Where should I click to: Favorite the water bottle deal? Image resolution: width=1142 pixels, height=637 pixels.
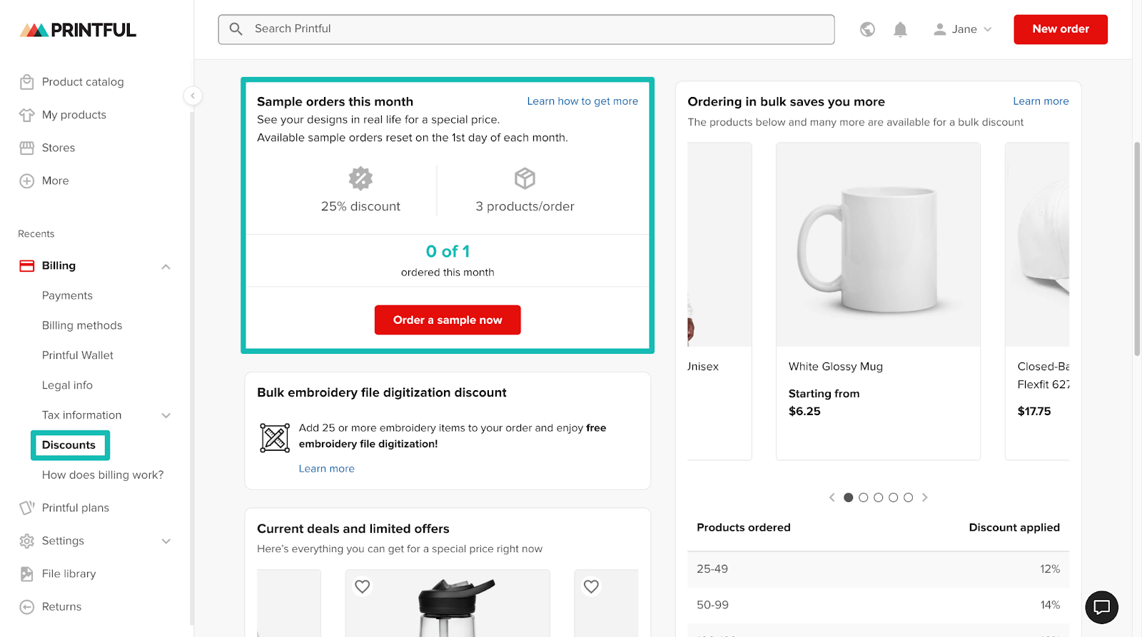[x=363, y=586]
